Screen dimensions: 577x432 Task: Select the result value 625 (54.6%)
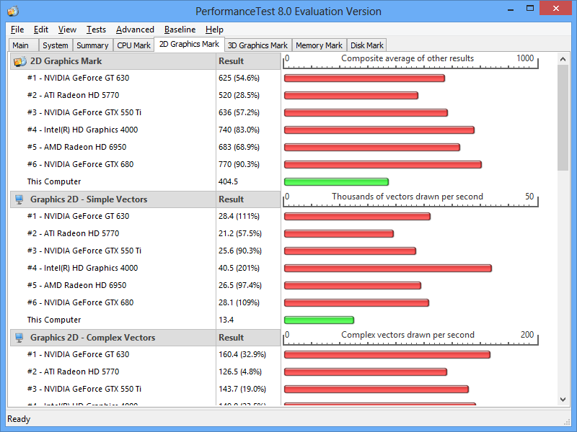[239, 78]
